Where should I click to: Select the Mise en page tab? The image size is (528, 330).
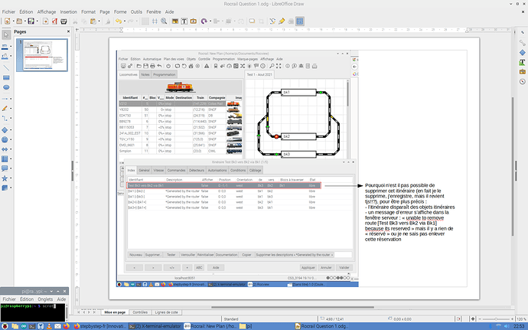tap(115, 312)
